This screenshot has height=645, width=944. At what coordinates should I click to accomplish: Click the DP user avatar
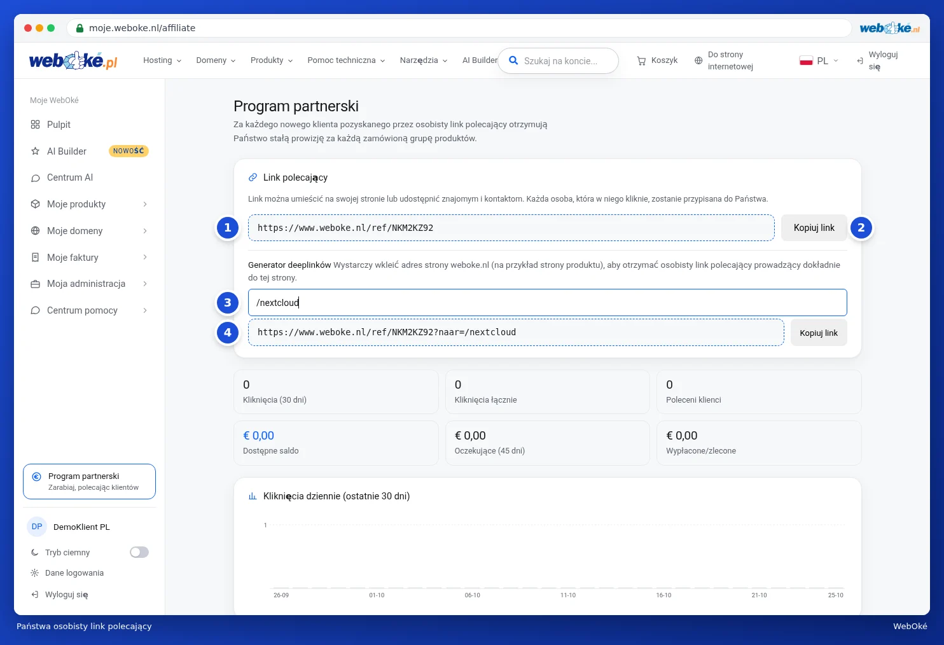[37, 527]
